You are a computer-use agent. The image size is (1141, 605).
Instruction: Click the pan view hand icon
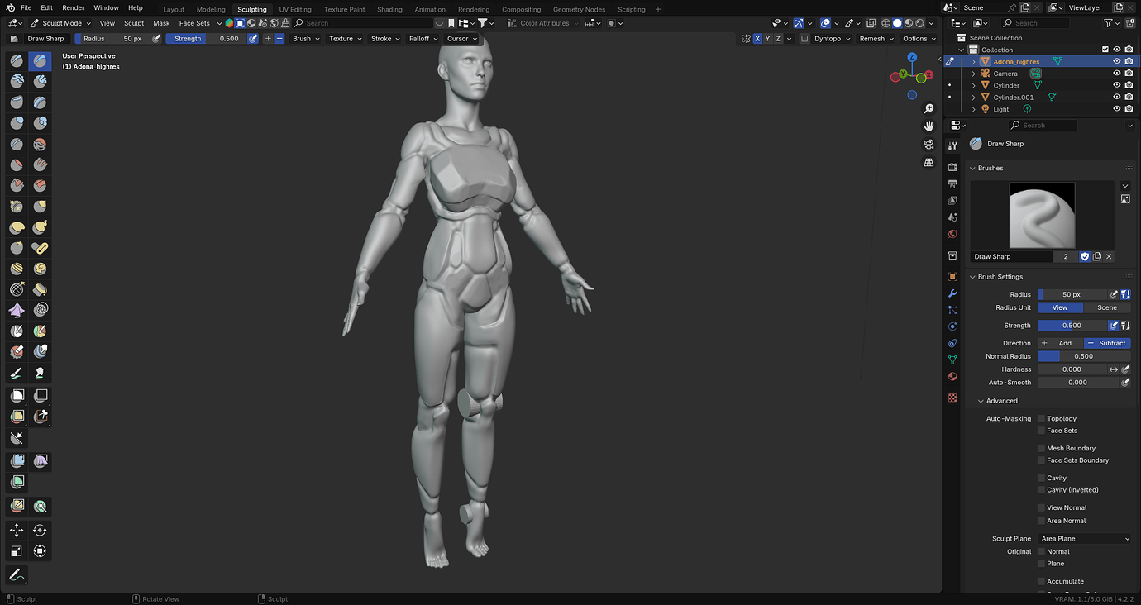point(929,126)
